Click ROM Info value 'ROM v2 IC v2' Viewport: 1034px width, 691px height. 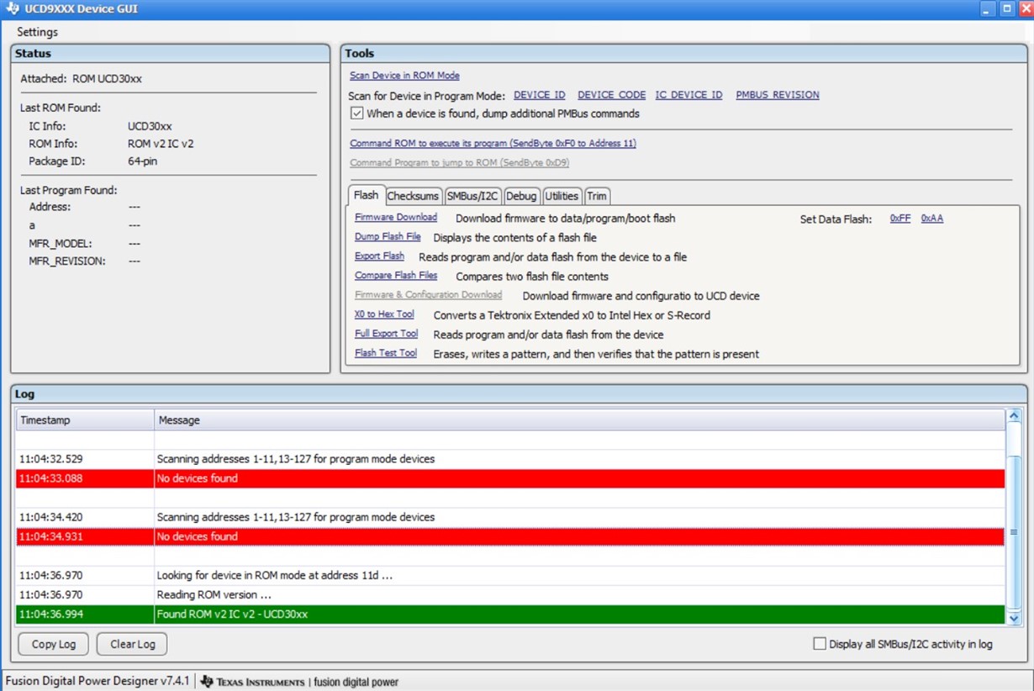pyautogui.click(x=161, y=144)
